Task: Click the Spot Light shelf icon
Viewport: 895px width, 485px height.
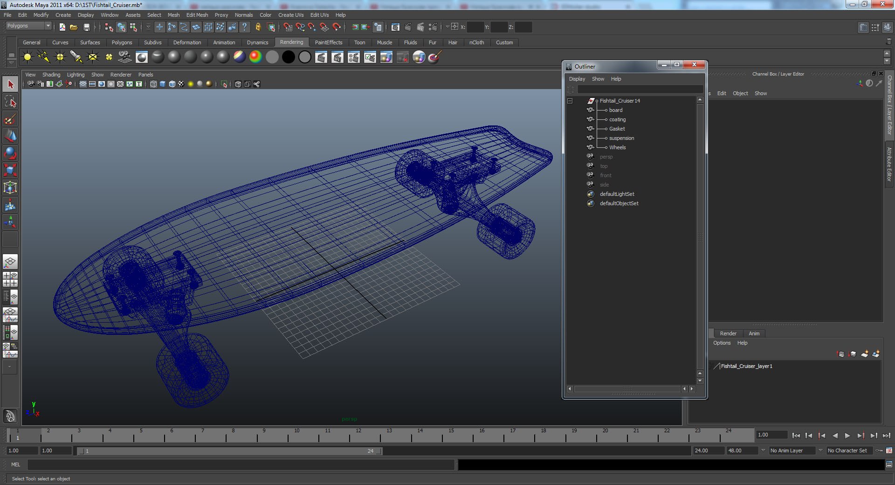Action: [x=76, y=57]
